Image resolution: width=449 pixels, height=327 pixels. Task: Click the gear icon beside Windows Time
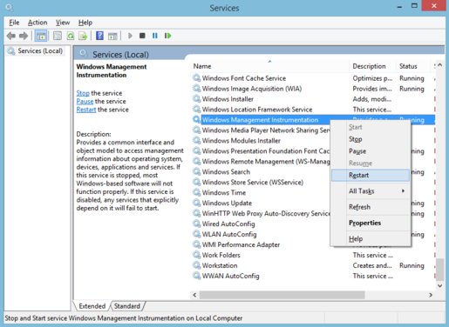pyautogui.click(x=197, y=192)
